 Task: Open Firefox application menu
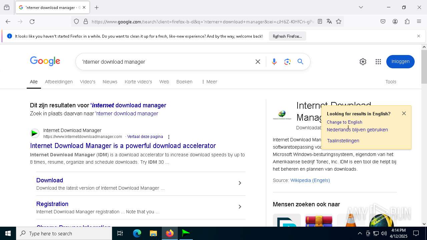[419, 22]
